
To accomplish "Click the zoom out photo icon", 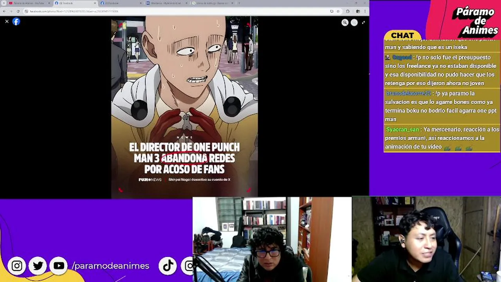I will [x=354, y=22].
